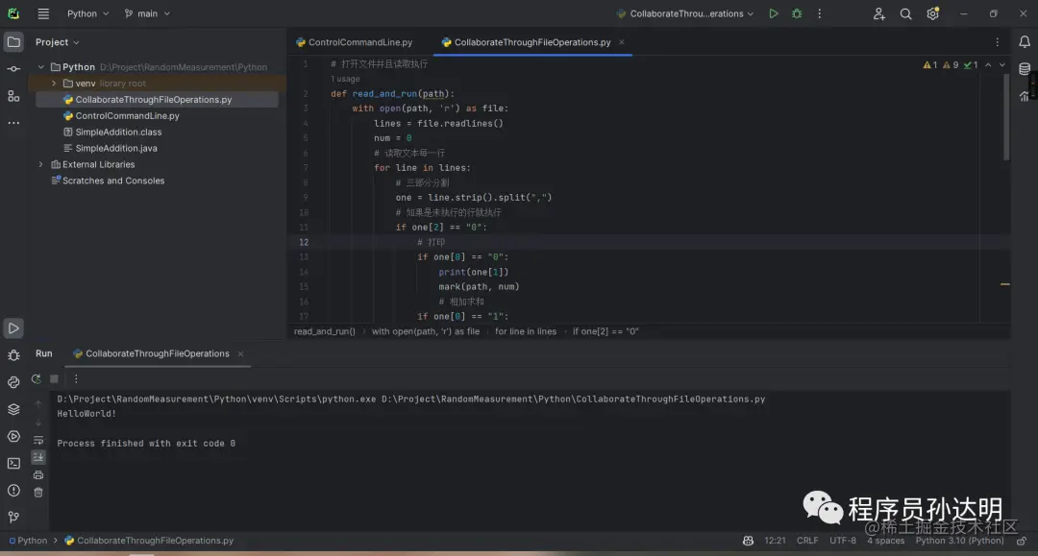
Task: Open the Python Packages tool window
Action: point(13,409)
